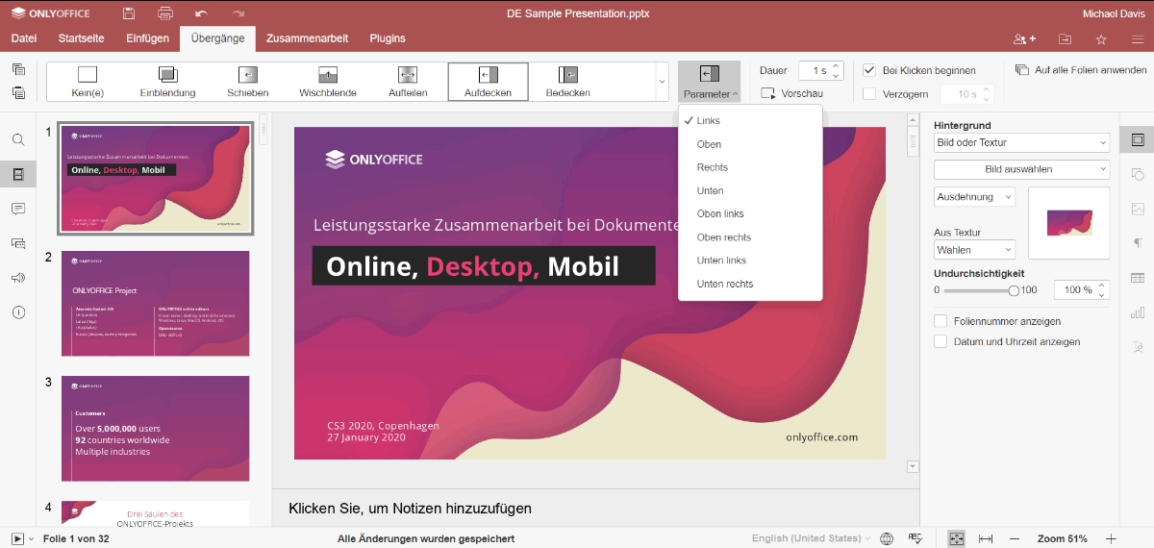Choose Oben rechts from Parameter menu
The height and width of the screenshot is (548, 1154).
[x=750, y=237]
